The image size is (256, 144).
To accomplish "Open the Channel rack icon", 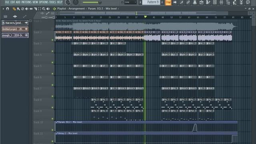I will [x=215, y=2].
